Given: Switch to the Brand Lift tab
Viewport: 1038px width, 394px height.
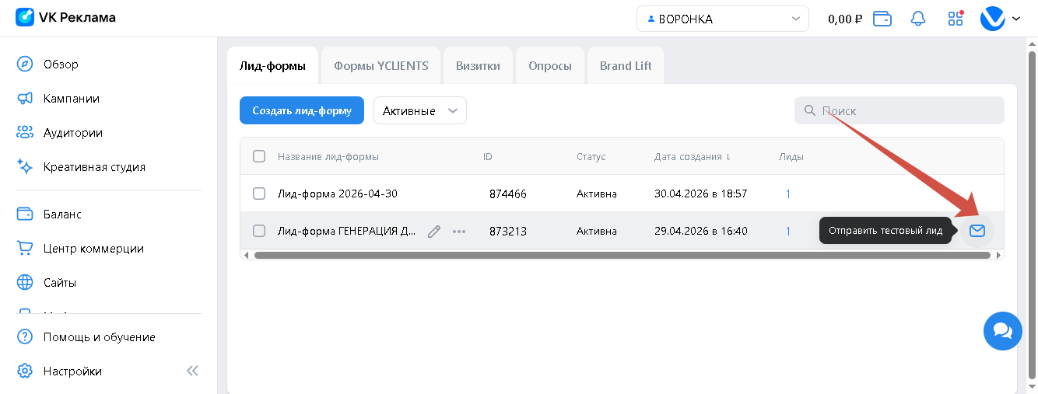Looking at the screenshot, I should pos(626,65).
